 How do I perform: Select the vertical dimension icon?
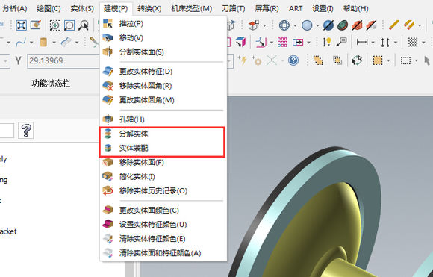click(x=385, y=43)
